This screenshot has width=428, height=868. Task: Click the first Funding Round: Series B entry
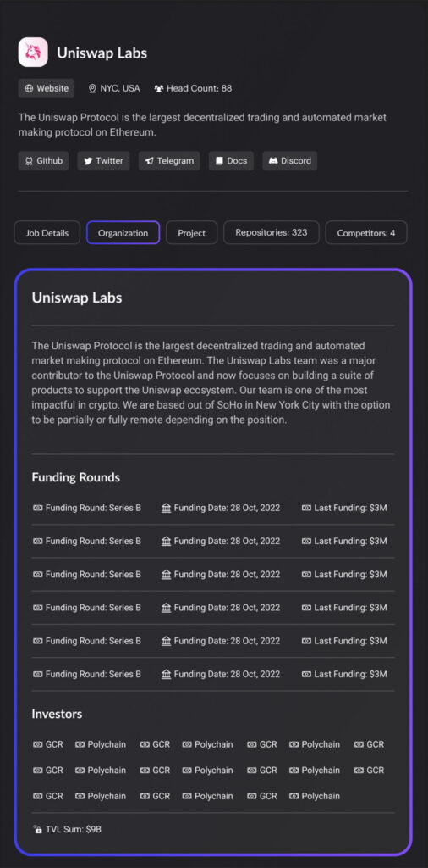coord(87,508)
